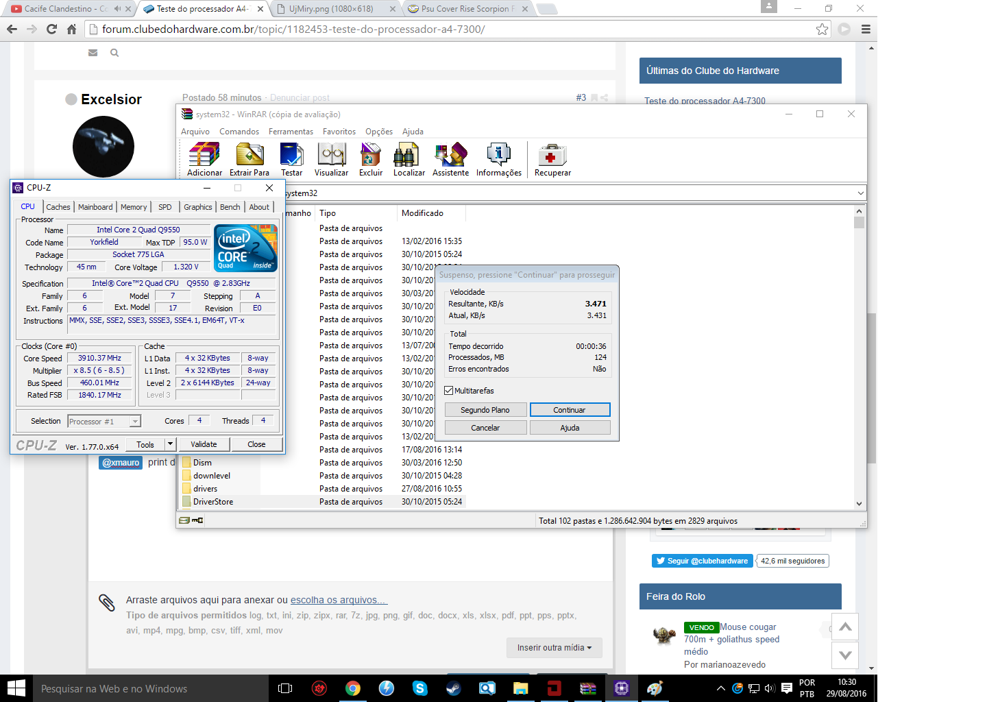Click the browser back arrow
The image size is (987, 702).
coord(12,29)
